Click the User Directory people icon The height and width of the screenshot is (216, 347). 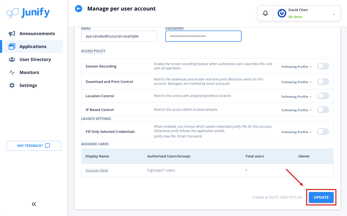(12, 59)
